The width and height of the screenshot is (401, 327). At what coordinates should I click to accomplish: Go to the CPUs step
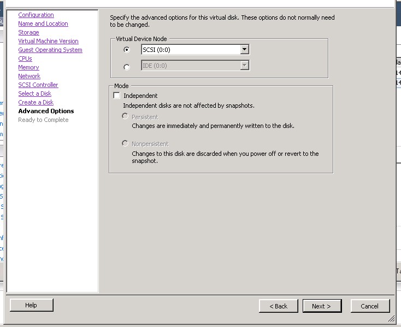(25, 59)
